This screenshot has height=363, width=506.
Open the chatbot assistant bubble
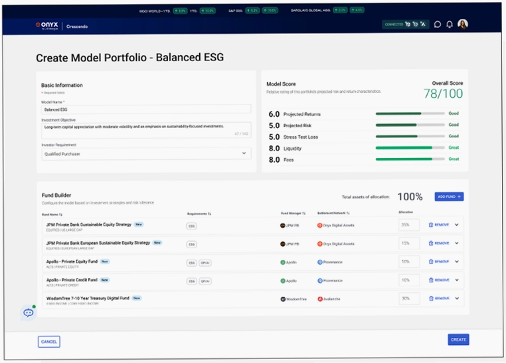coord(29,313)
